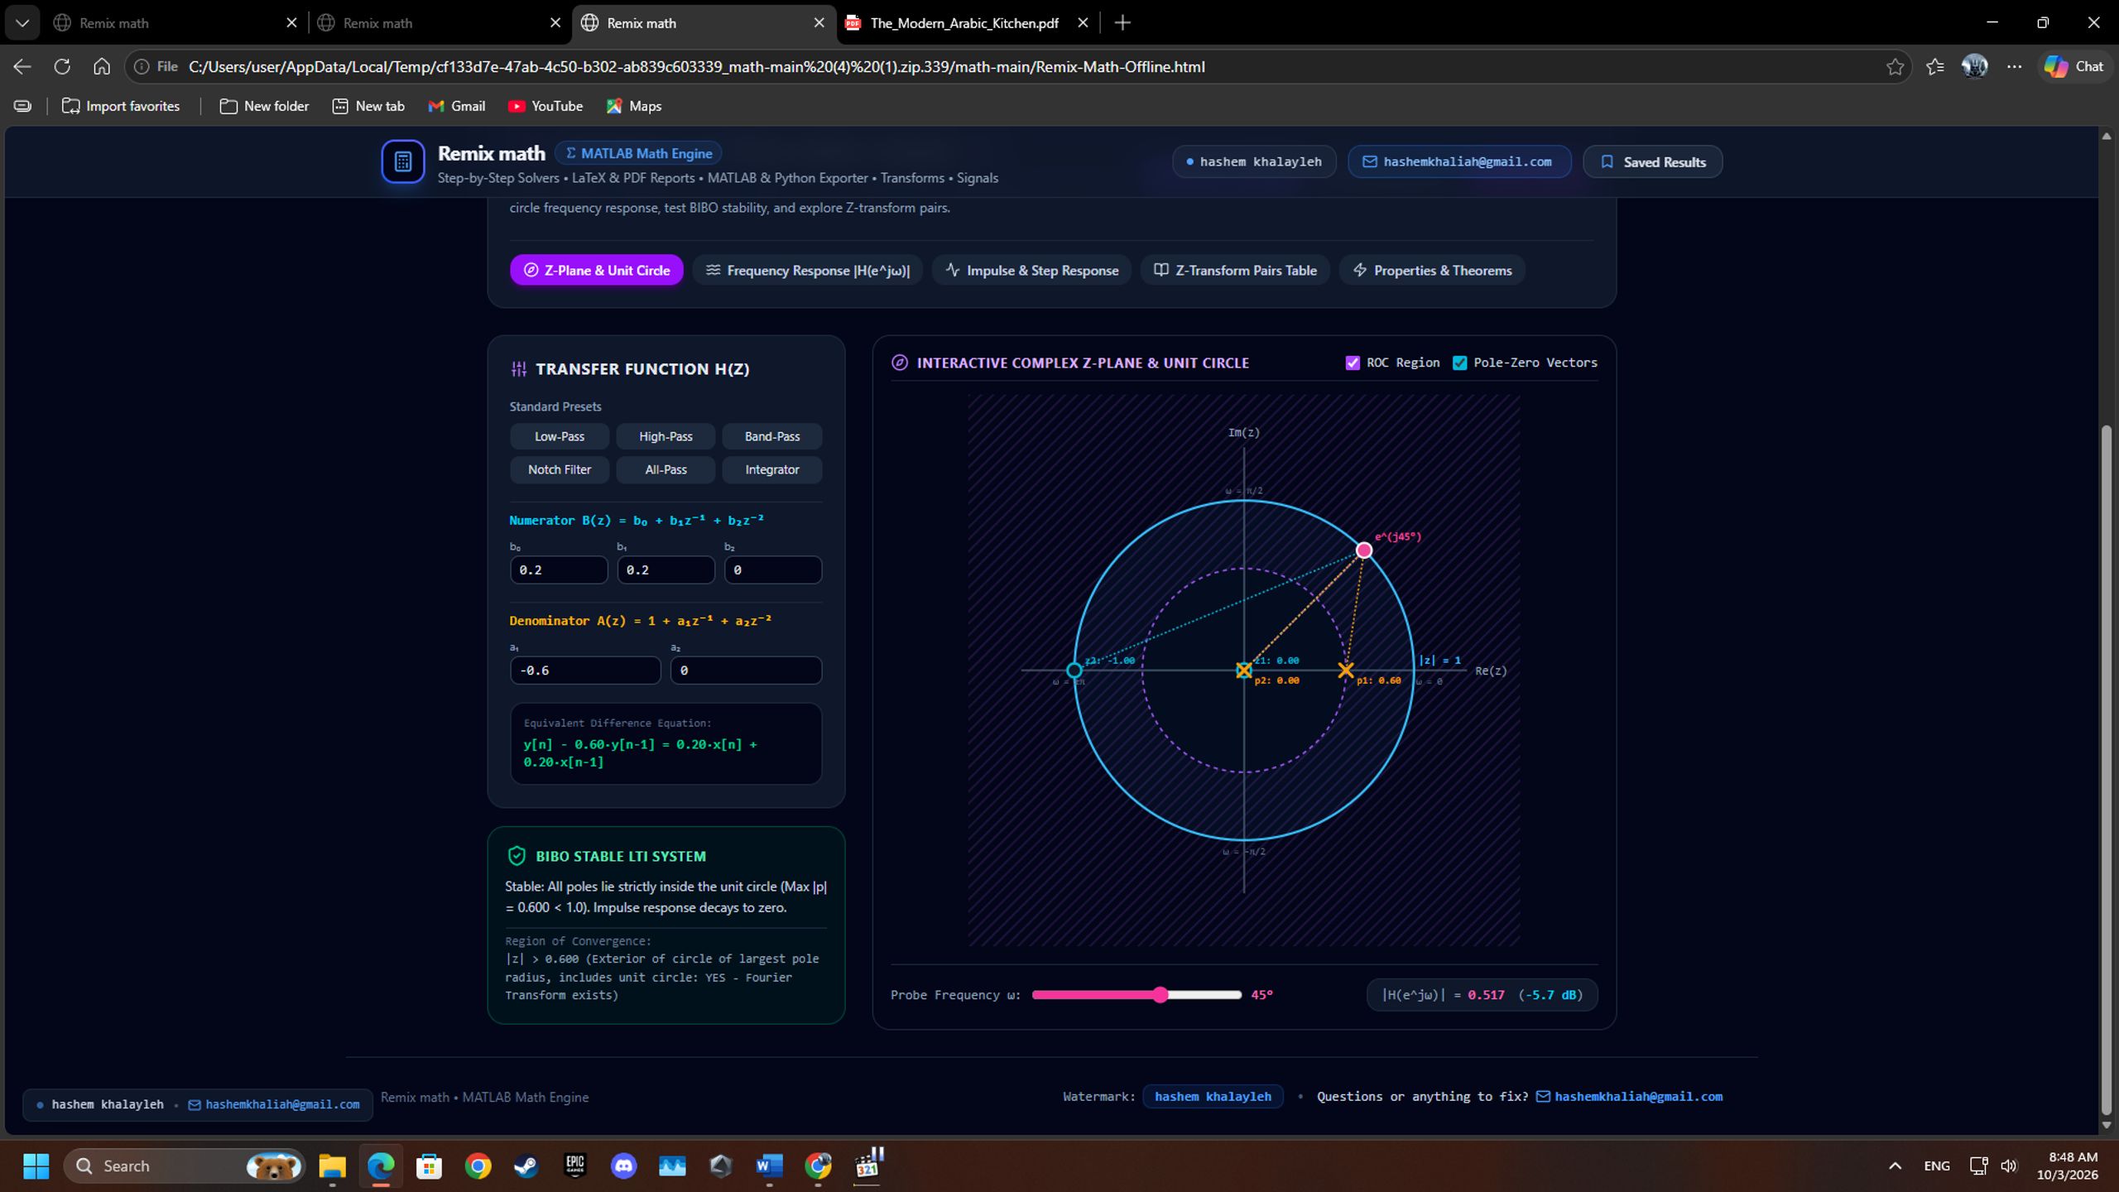Refresh the page
Screen dimensions: 2119x1192
(62, 66)
